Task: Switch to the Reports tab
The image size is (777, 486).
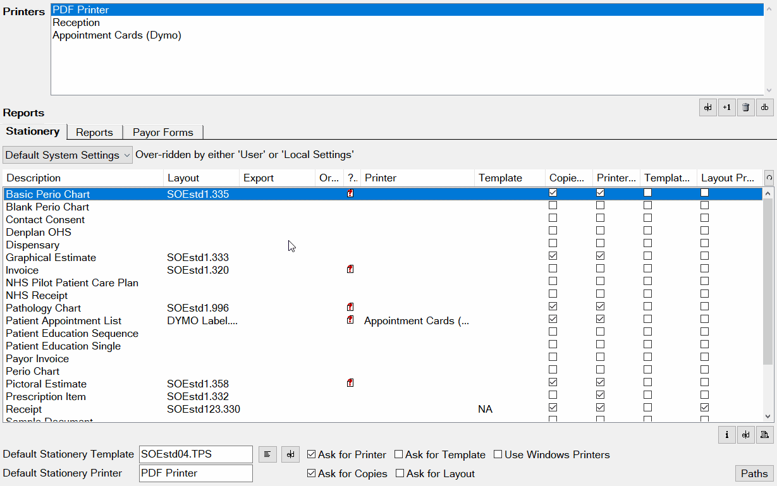Action: point(94,132)
